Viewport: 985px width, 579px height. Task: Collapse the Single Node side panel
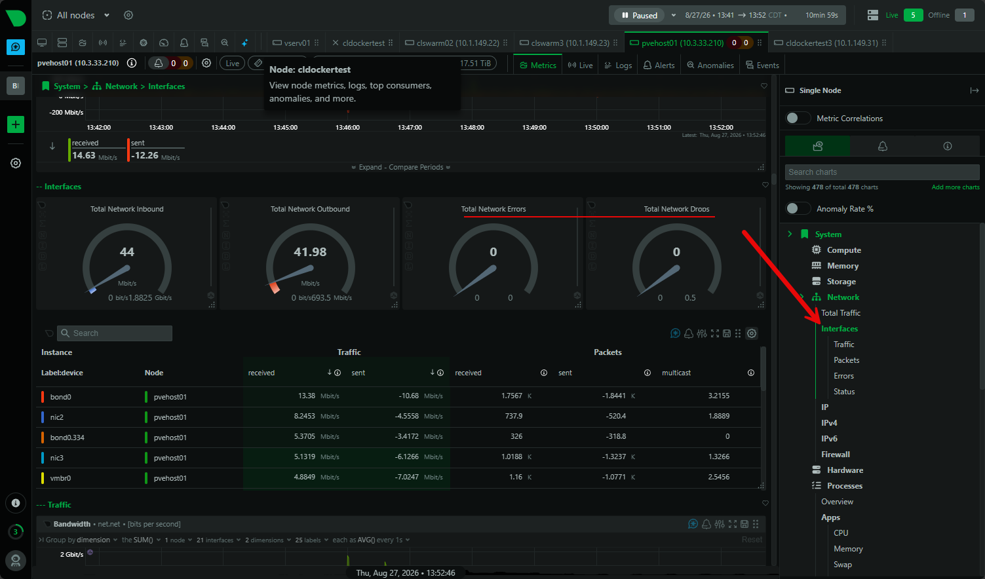[x=975, y=90]
